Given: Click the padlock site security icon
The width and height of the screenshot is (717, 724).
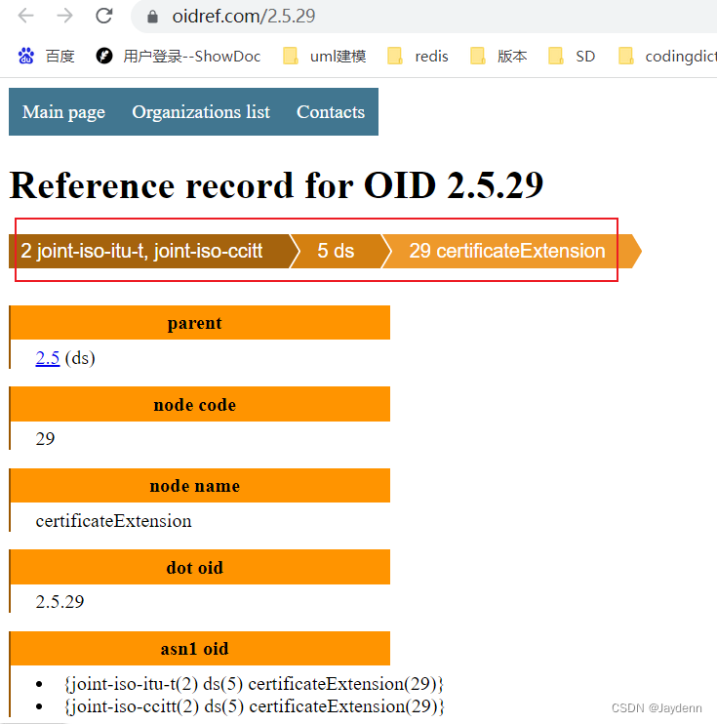Looking at the screenshot, I should pyautogui.click(x=152, y=18).
